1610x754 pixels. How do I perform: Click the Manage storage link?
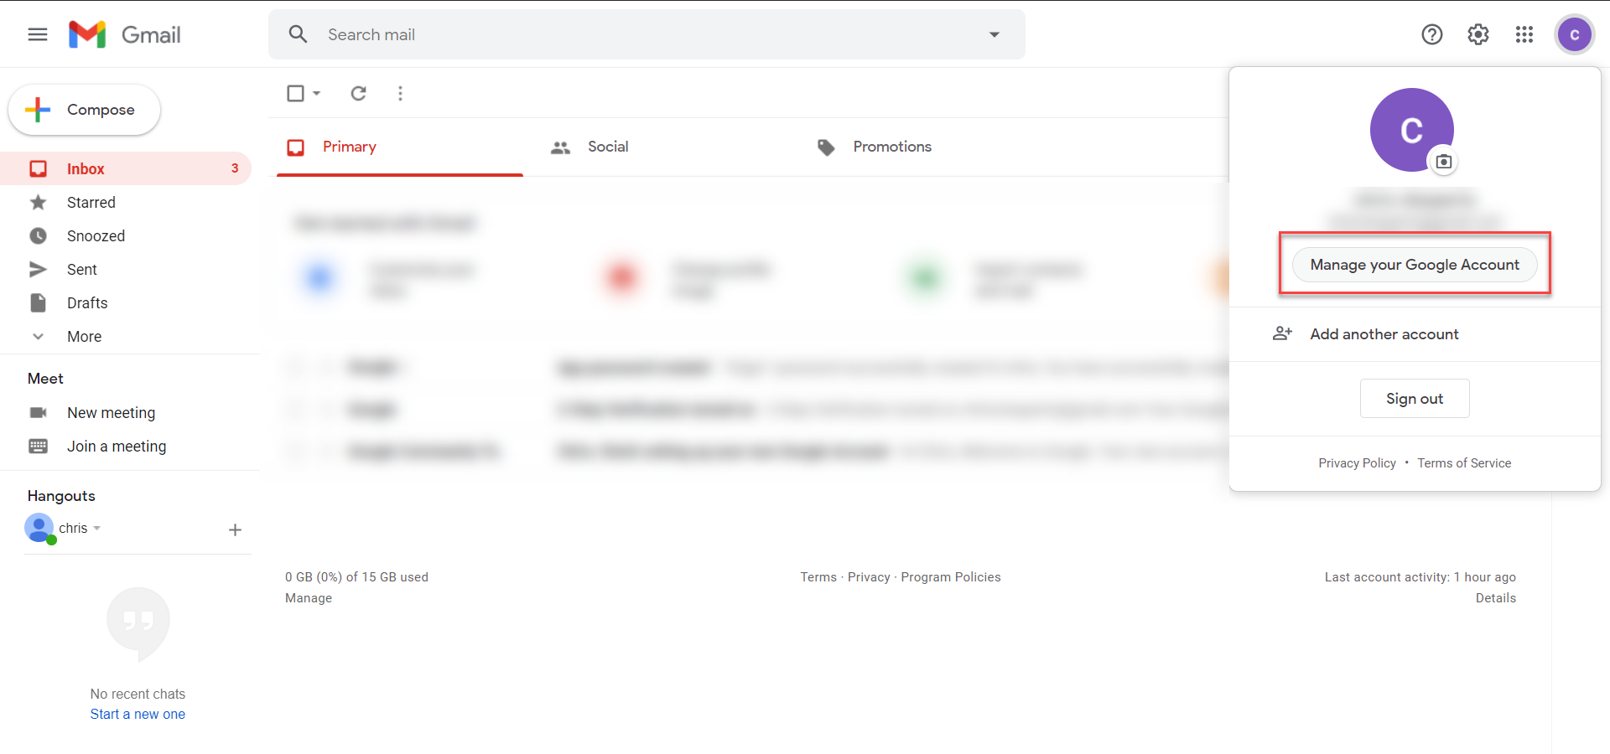(x=309, y=597)
